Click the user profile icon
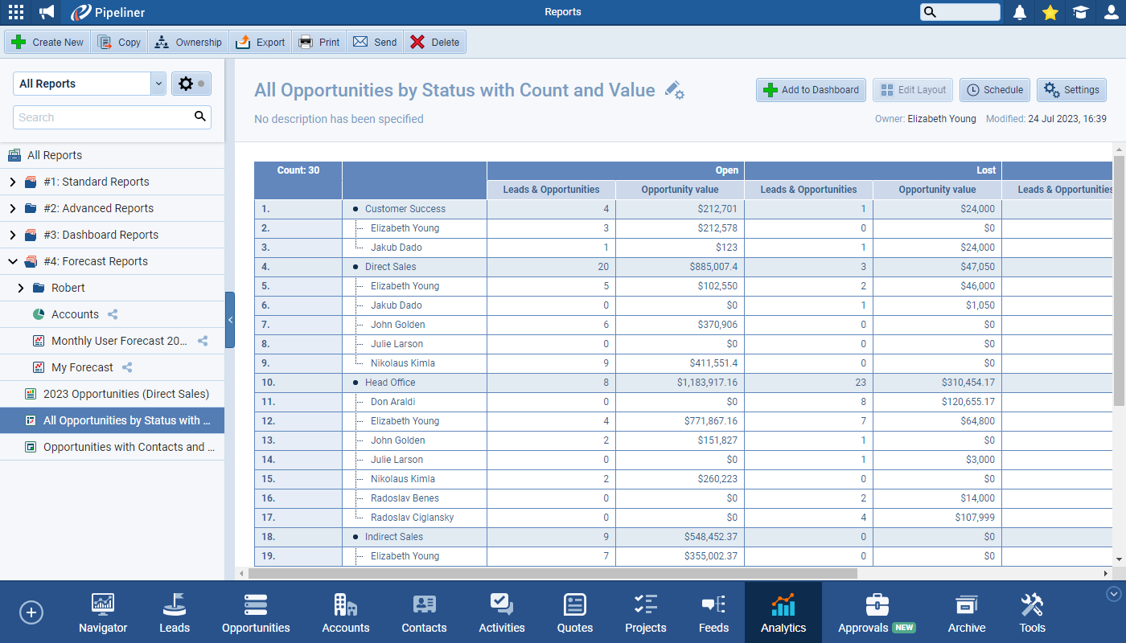Image resolution: width=1126 pixels, height=643 pixels. point(1111,12)
